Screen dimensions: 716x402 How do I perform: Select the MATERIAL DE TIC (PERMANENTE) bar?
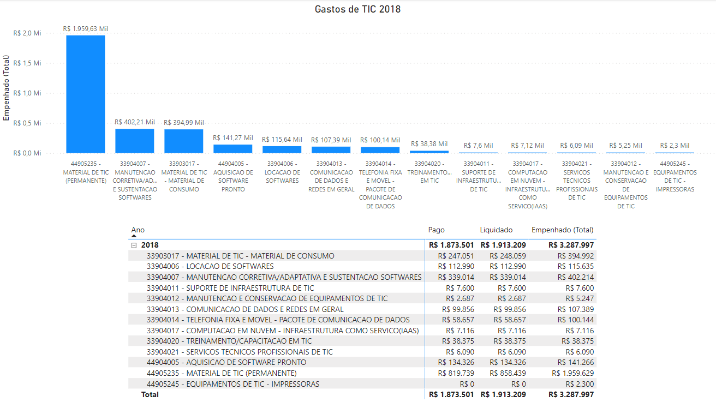[x=85, y=93]
